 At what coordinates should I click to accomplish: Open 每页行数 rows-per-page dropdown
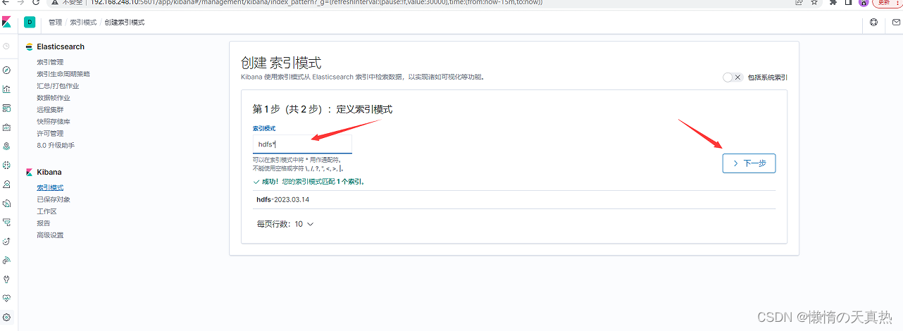click(285, 224)
